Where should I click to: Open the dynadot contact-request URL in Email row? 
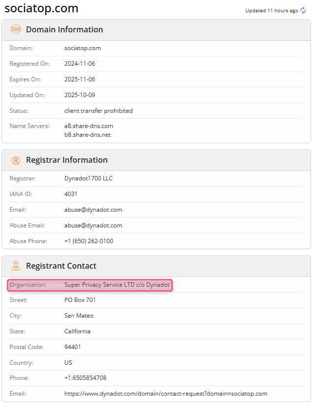[x=166, y=394]
